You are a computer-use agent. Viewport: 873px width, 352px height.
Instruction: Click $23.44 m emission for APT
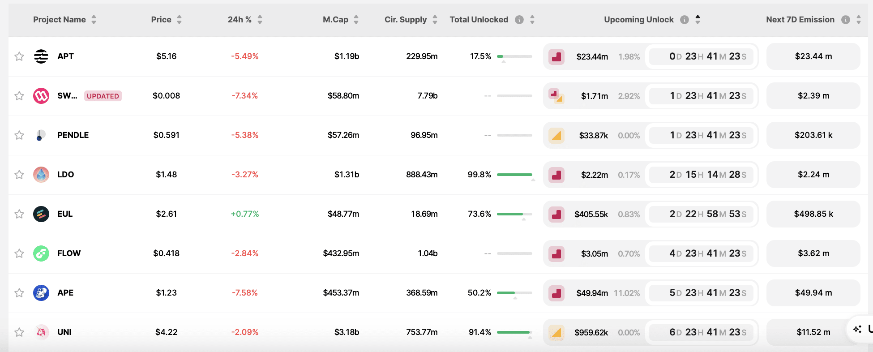[x=813, y=56]
